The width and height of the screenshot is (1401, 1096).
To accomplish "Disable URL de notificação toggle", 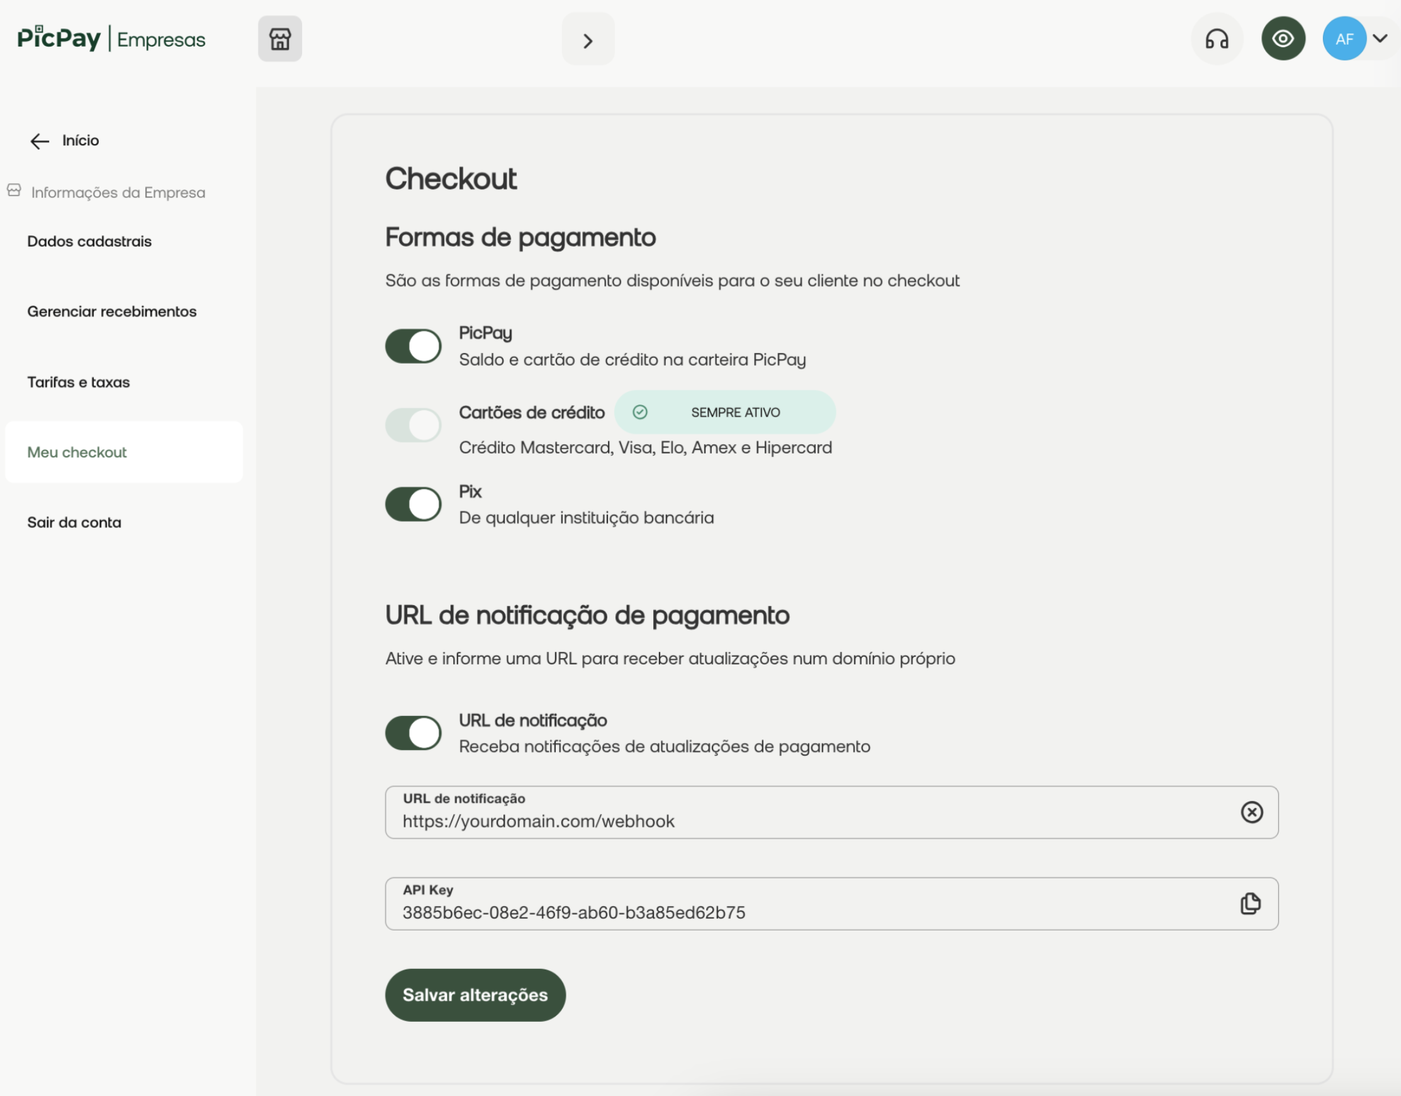I will pos(413,733).
